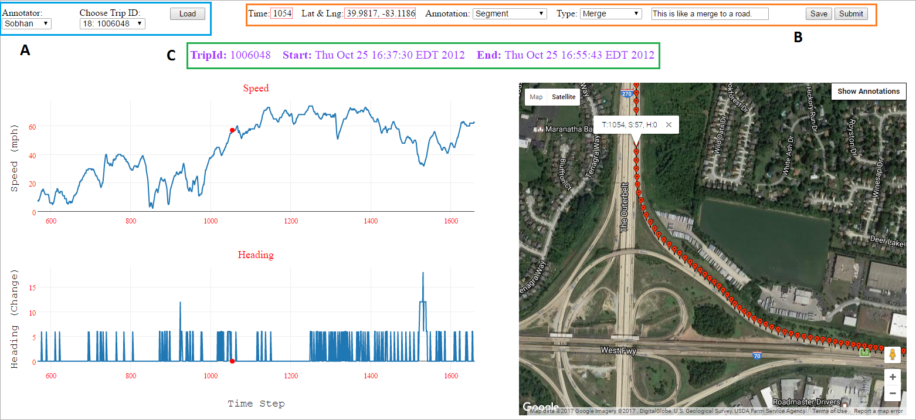Click the red marker on Speed chart

(232, 130)
